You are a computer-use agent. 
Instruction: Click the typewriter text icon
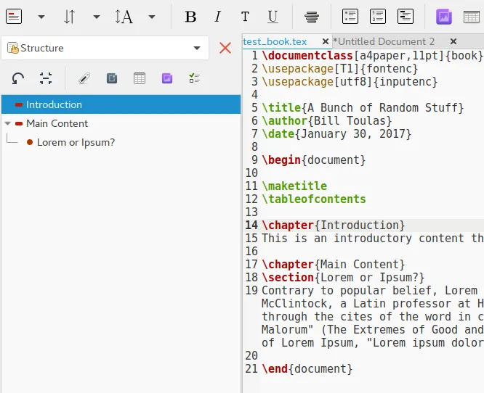[x=245, y=17]
